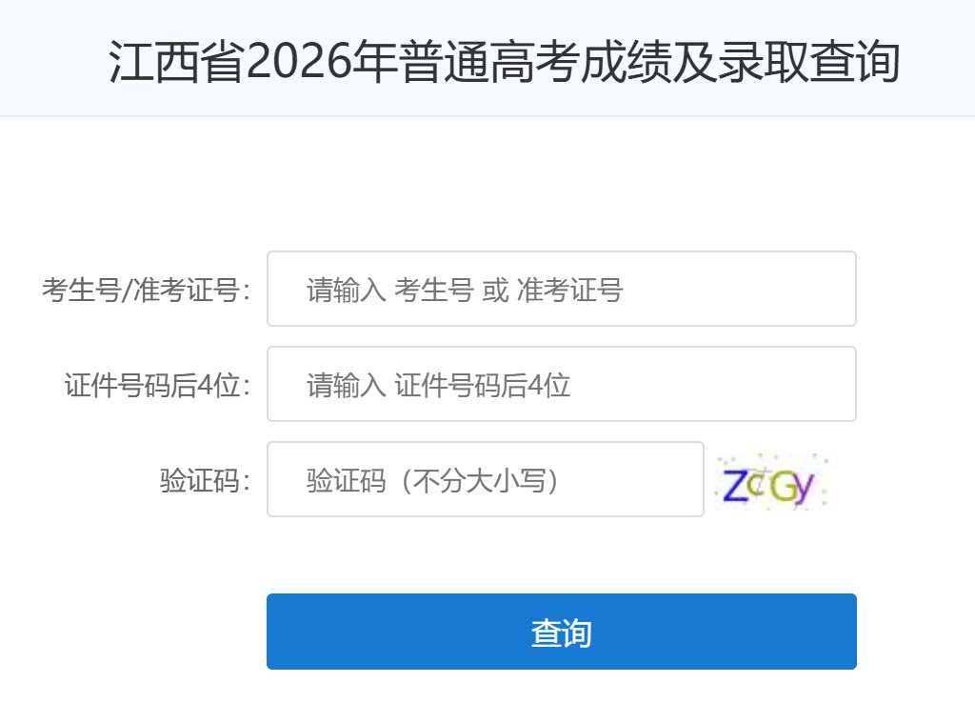Select placeholder 验证码（不分大小写）
The width and height of the screenshot is (975, 703).
[433, 480]
